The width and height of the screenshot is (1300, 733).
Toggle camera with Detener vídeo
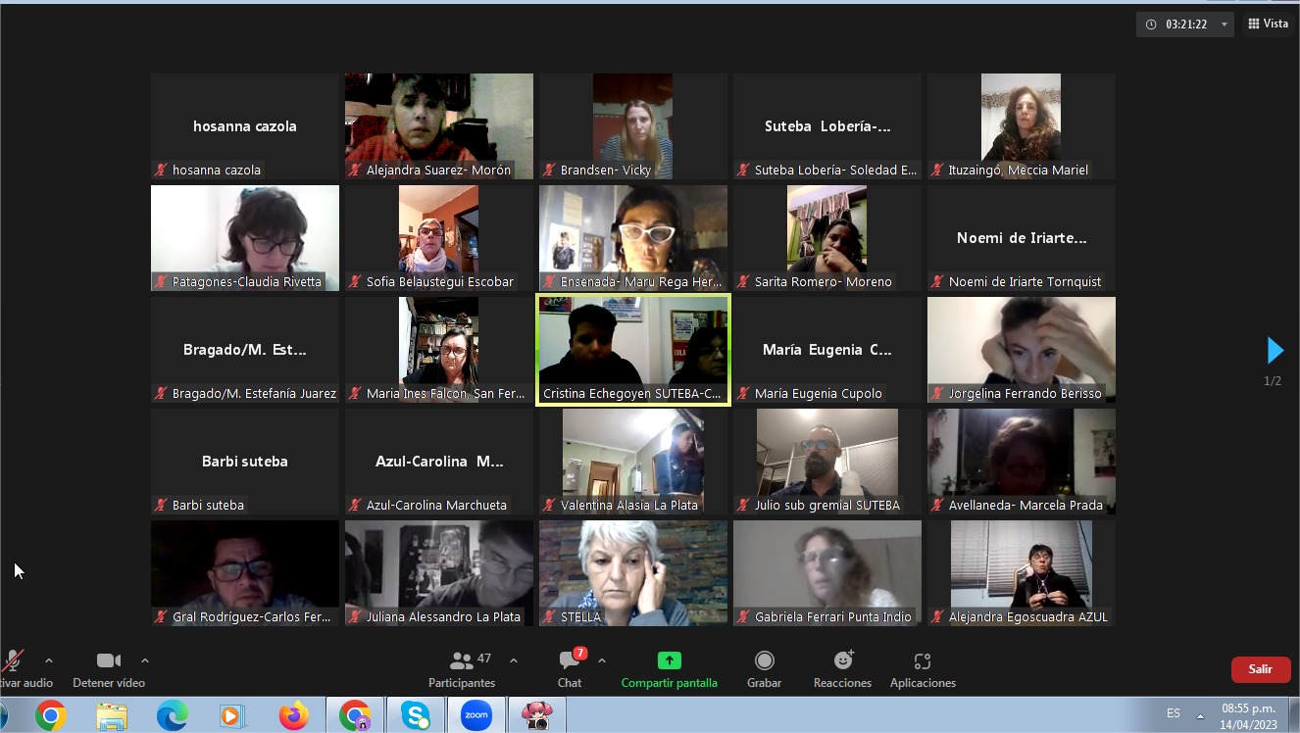(109, 669)
